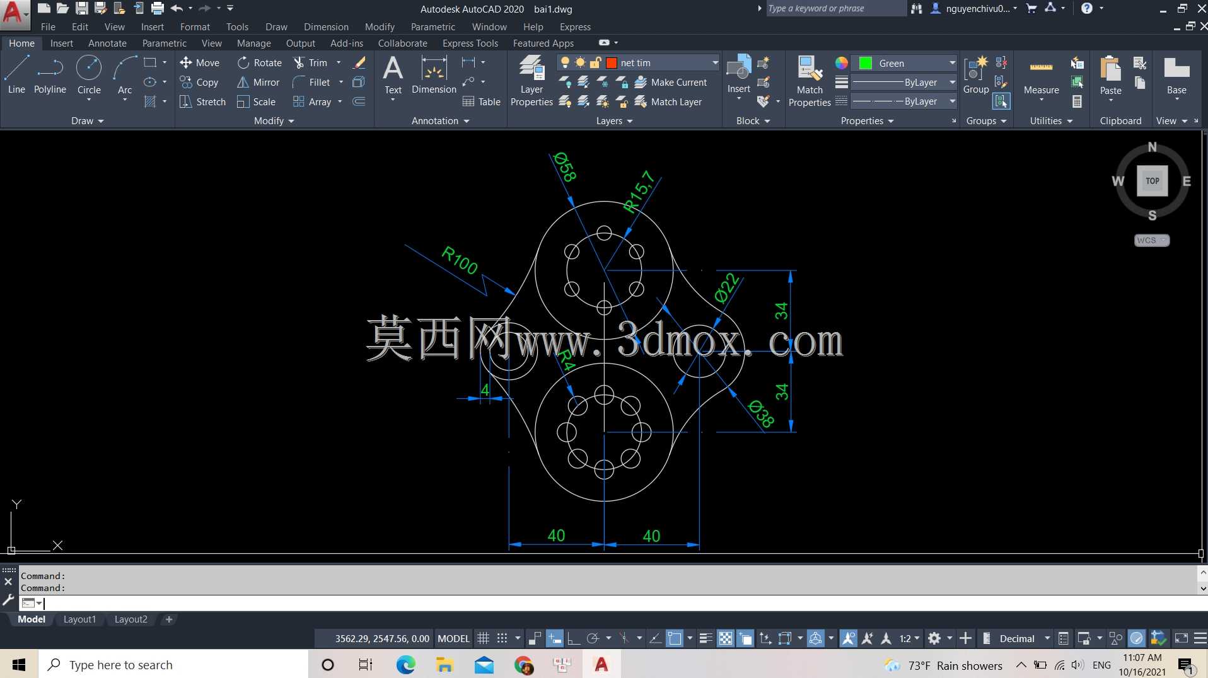Click the Match Layer button
The image size is (1208, 678).
[668, 101]
